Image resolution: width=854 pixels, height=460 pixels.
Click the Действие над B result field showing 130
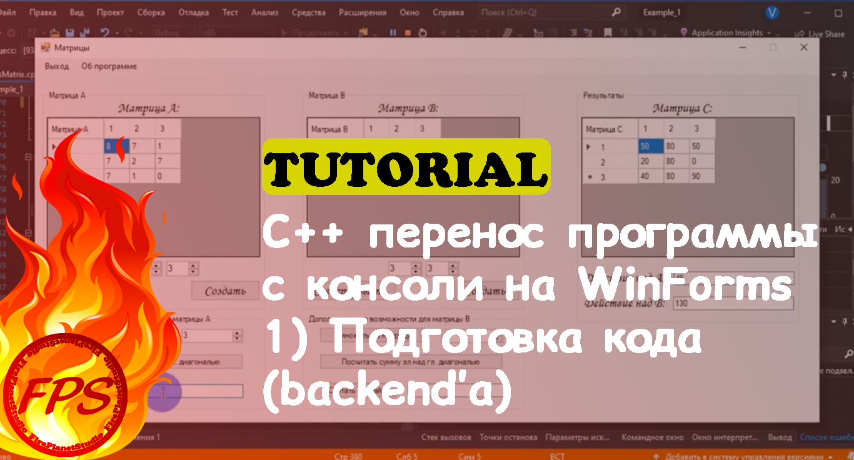(733, 304)
